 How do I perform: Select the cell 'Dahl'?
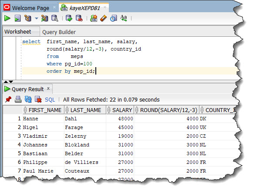pos(85,119)
